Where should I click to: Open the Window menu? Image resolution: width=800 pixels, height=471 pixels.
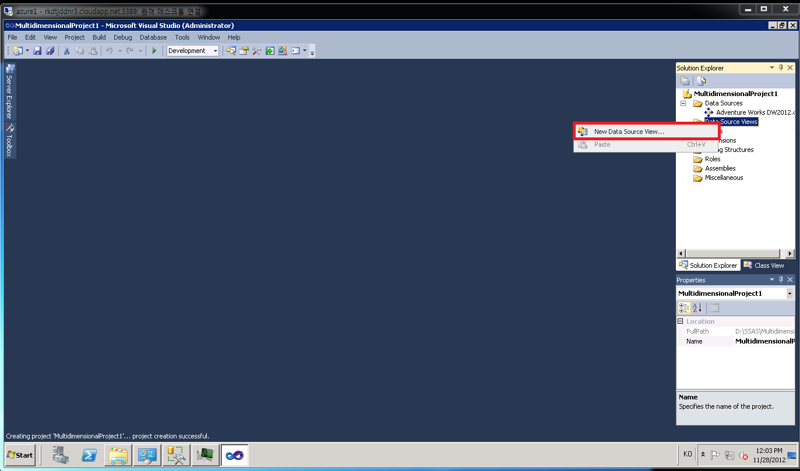[x=209, y=37]
